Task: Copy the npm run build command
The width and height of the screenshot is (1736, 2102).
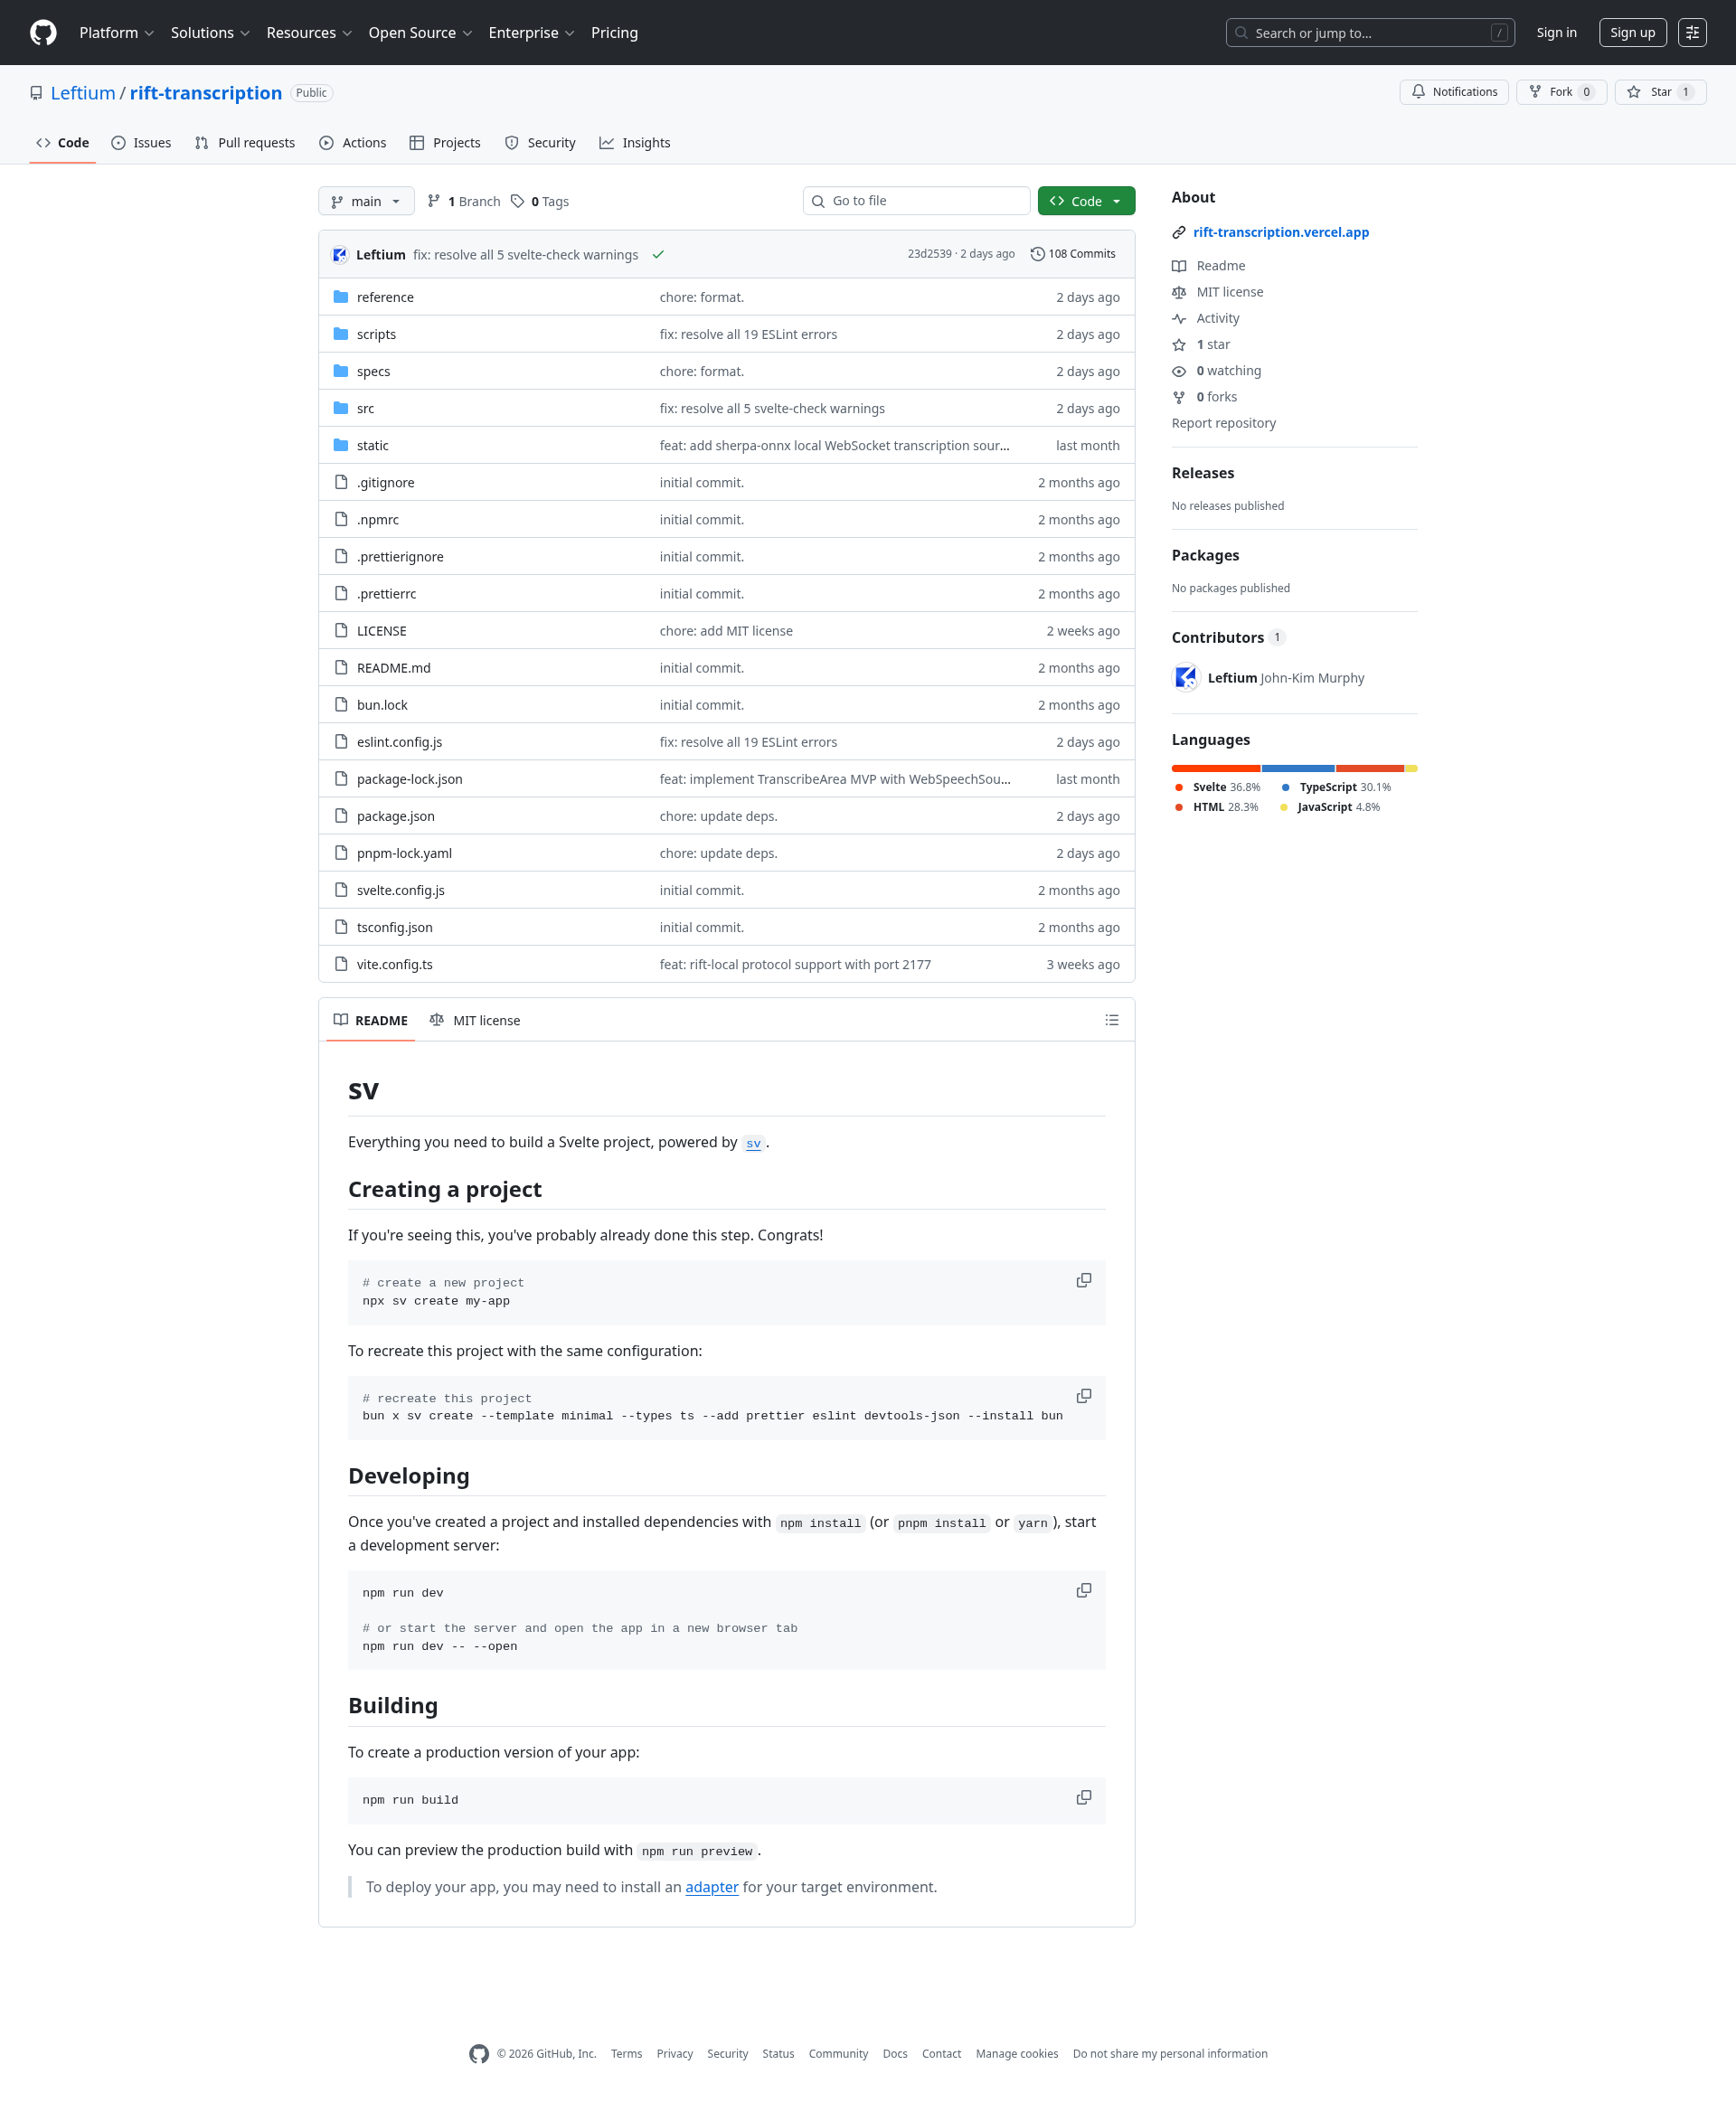Action: click(x=1083, y=1797)
